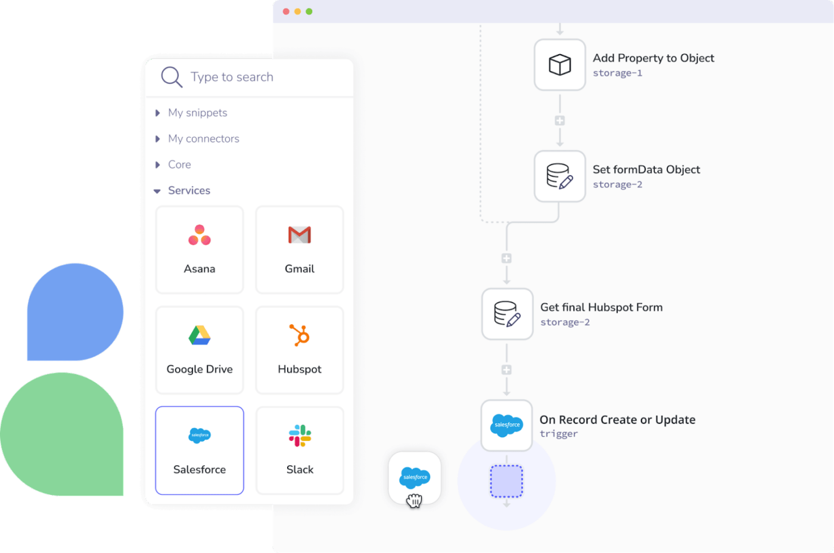Screen dimensions: 834x553
Task: Open the Set formData Object step icon
Action: (x=560, y=176)
